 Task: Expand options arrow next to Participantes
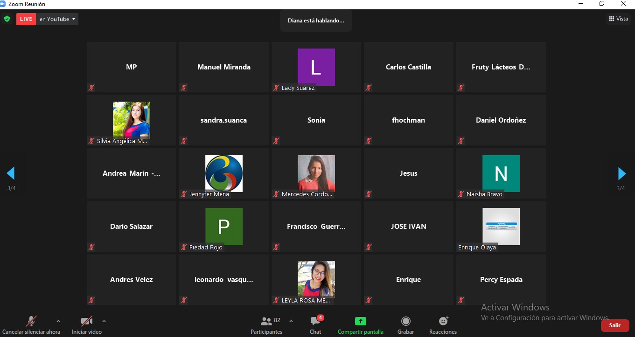(x=291, y=321)
